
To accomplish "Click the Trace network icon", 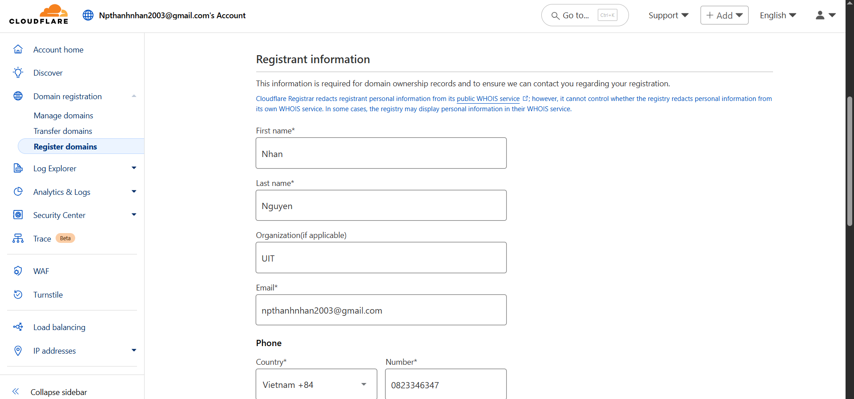I will click(x=18, y=238).
